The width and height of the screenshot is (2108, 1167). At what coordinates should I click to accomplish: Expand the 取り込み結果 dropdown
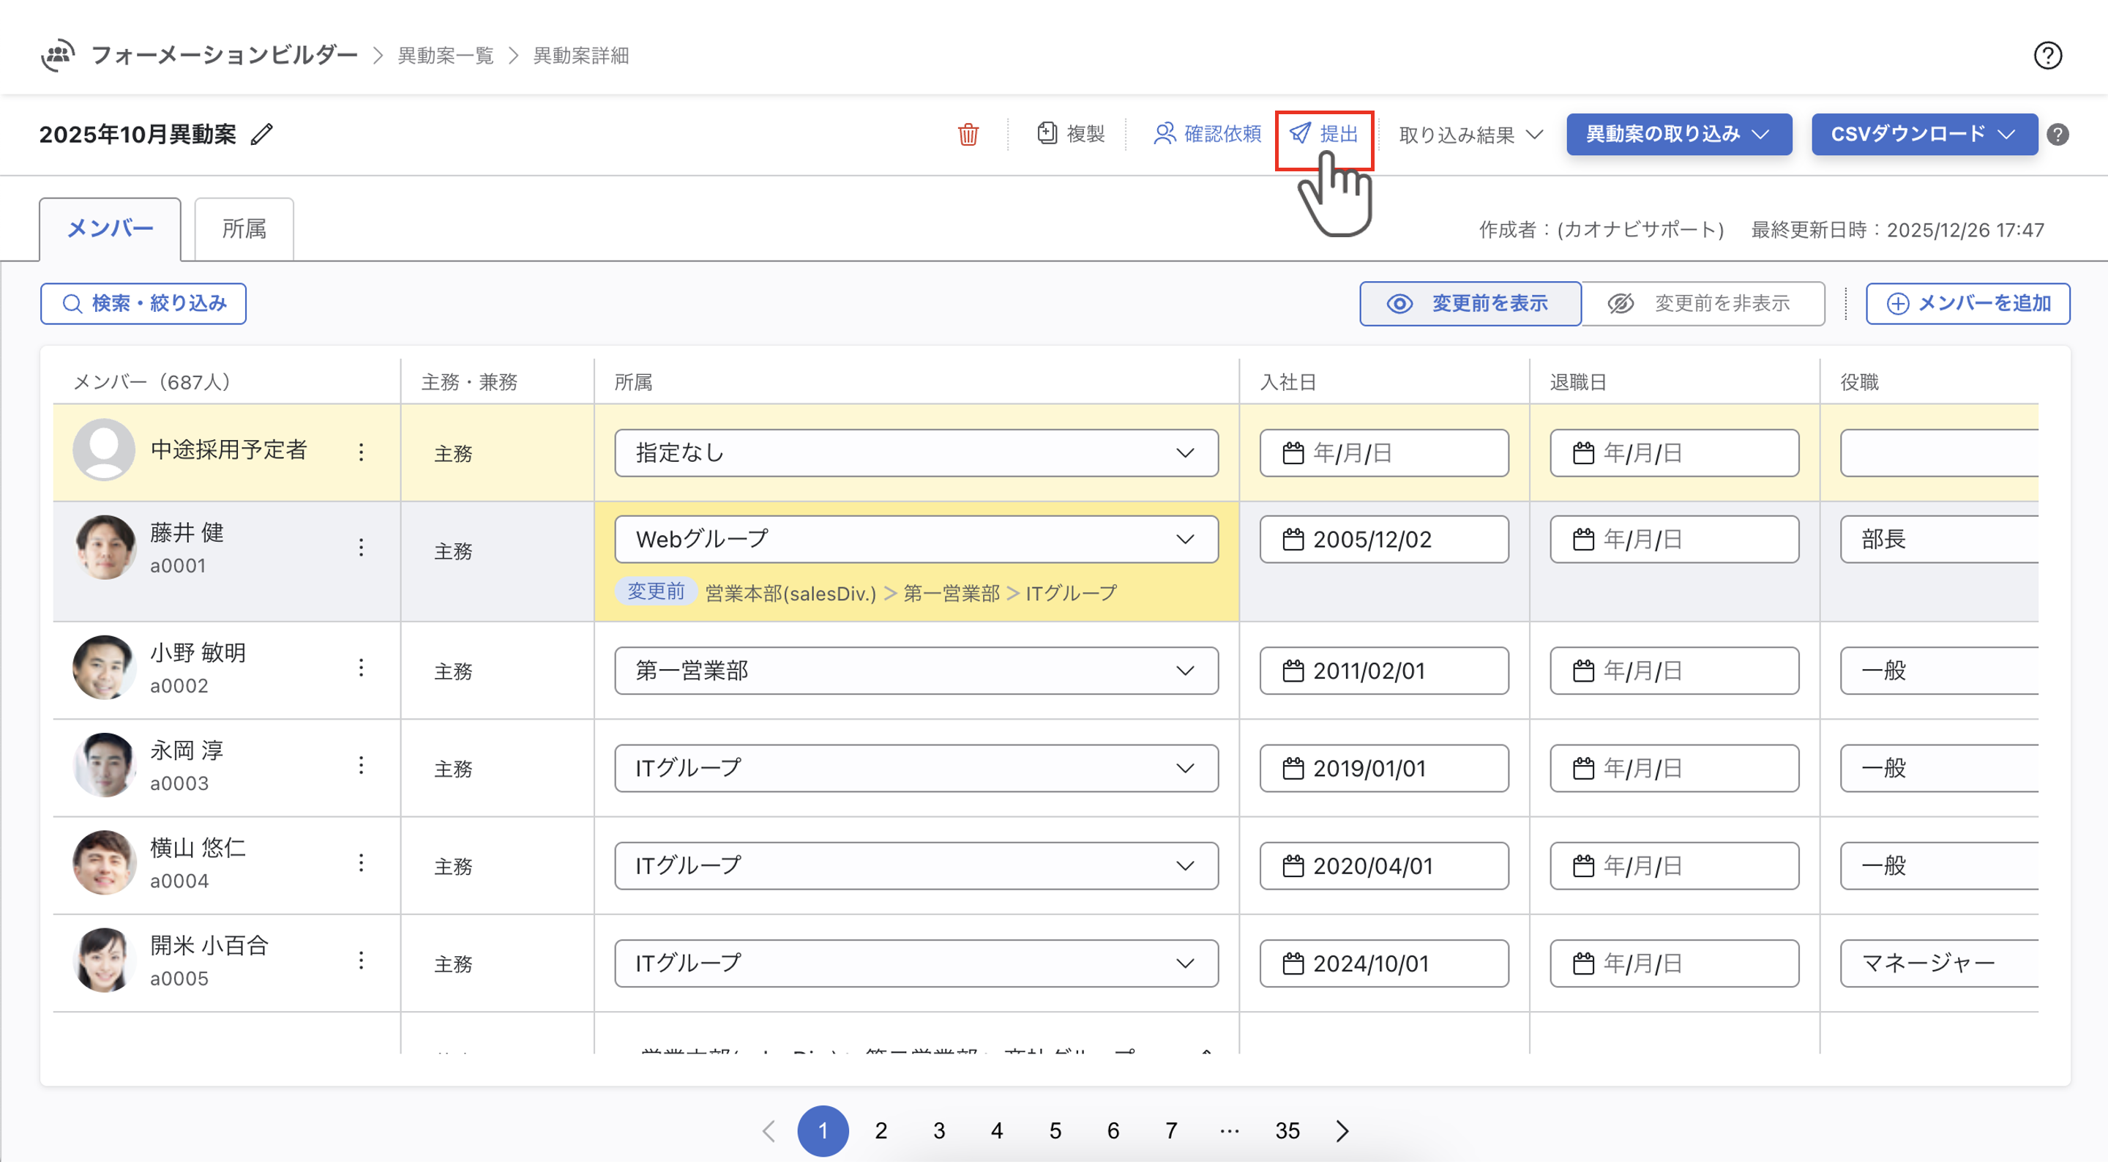(1470, 135)
